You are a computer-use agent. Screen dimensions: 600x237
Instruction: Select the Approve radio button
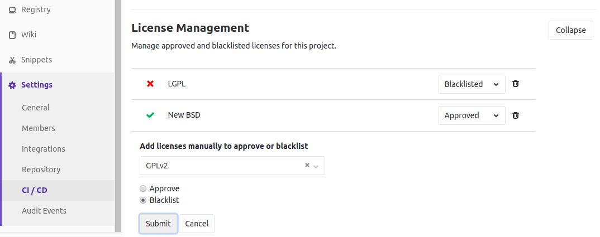click(142, 188)
